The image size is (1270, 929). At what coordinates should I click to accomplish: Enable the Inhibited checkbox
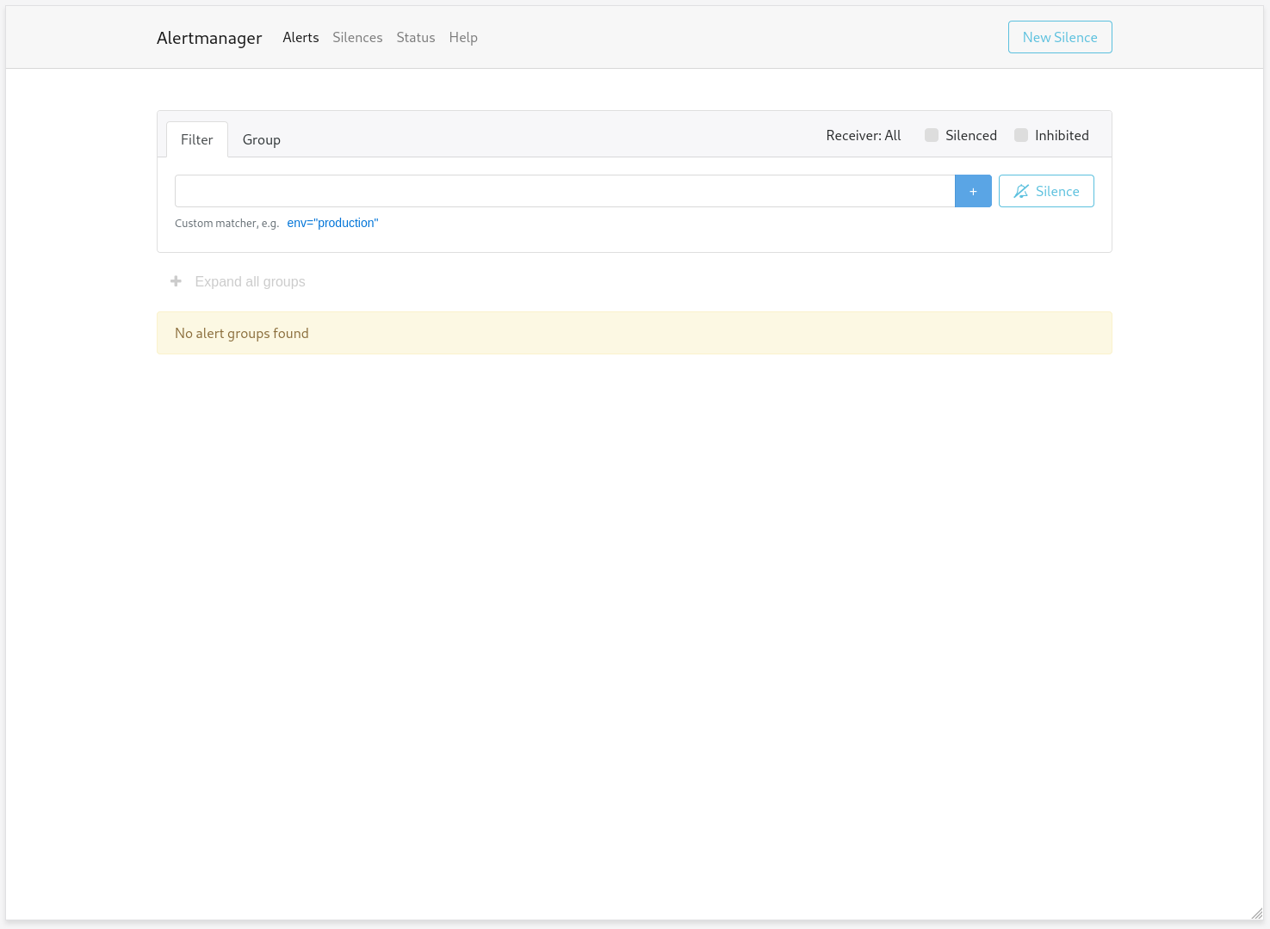(1021, 135)
